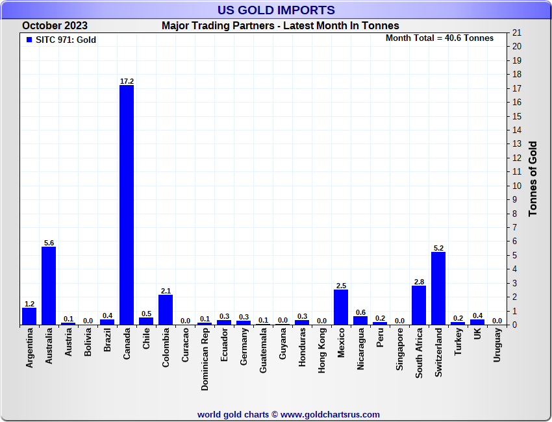552x422 pixels.
Task: Select the Dominican Rep x-axis label
Action: [x=205, y=358]
